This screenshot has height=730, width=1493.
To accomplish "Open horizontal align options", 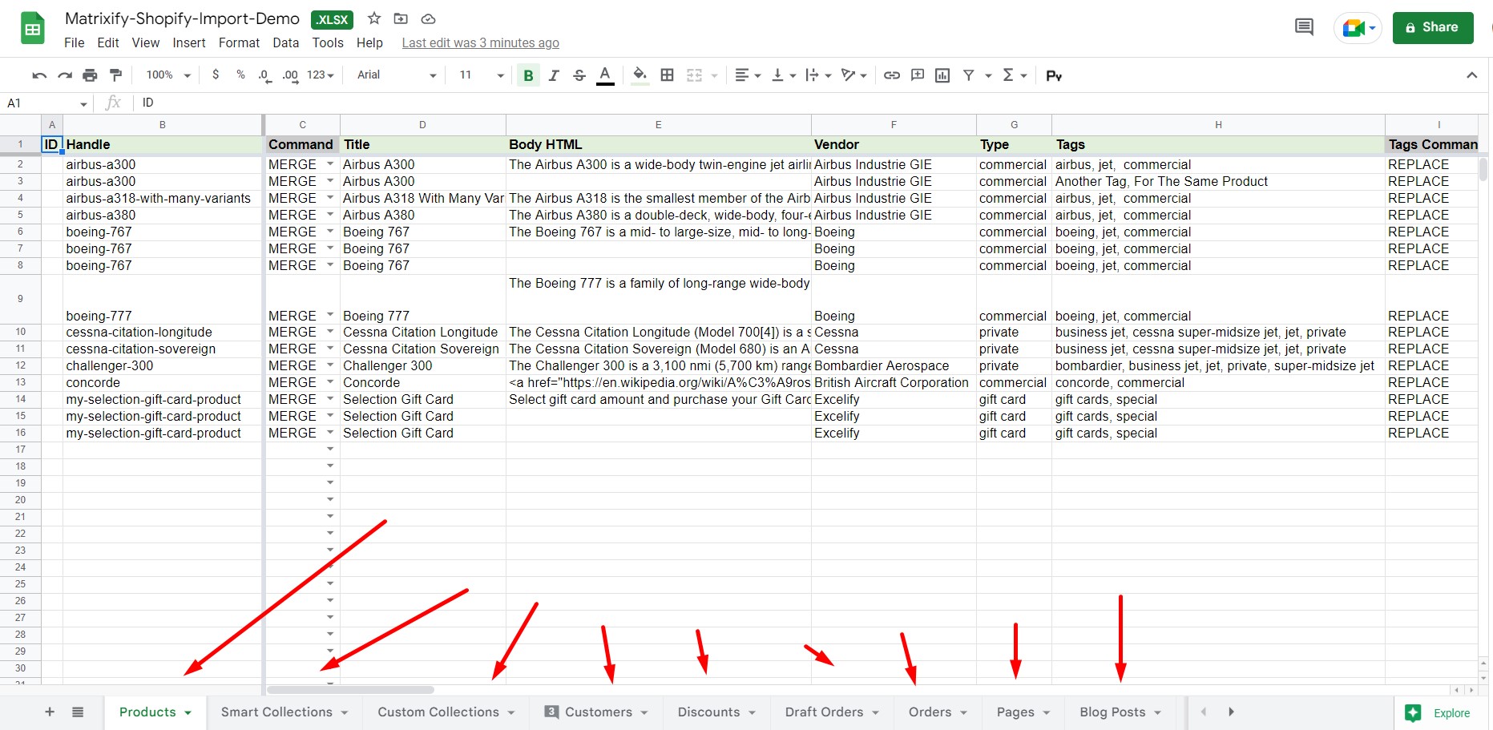I will tap(747, 75).
